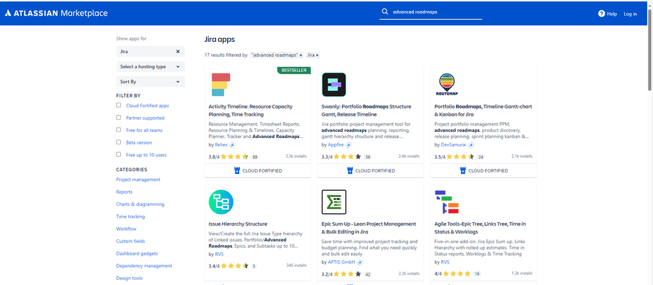Click the Atlassian Marketplace logo

(56, 13)
